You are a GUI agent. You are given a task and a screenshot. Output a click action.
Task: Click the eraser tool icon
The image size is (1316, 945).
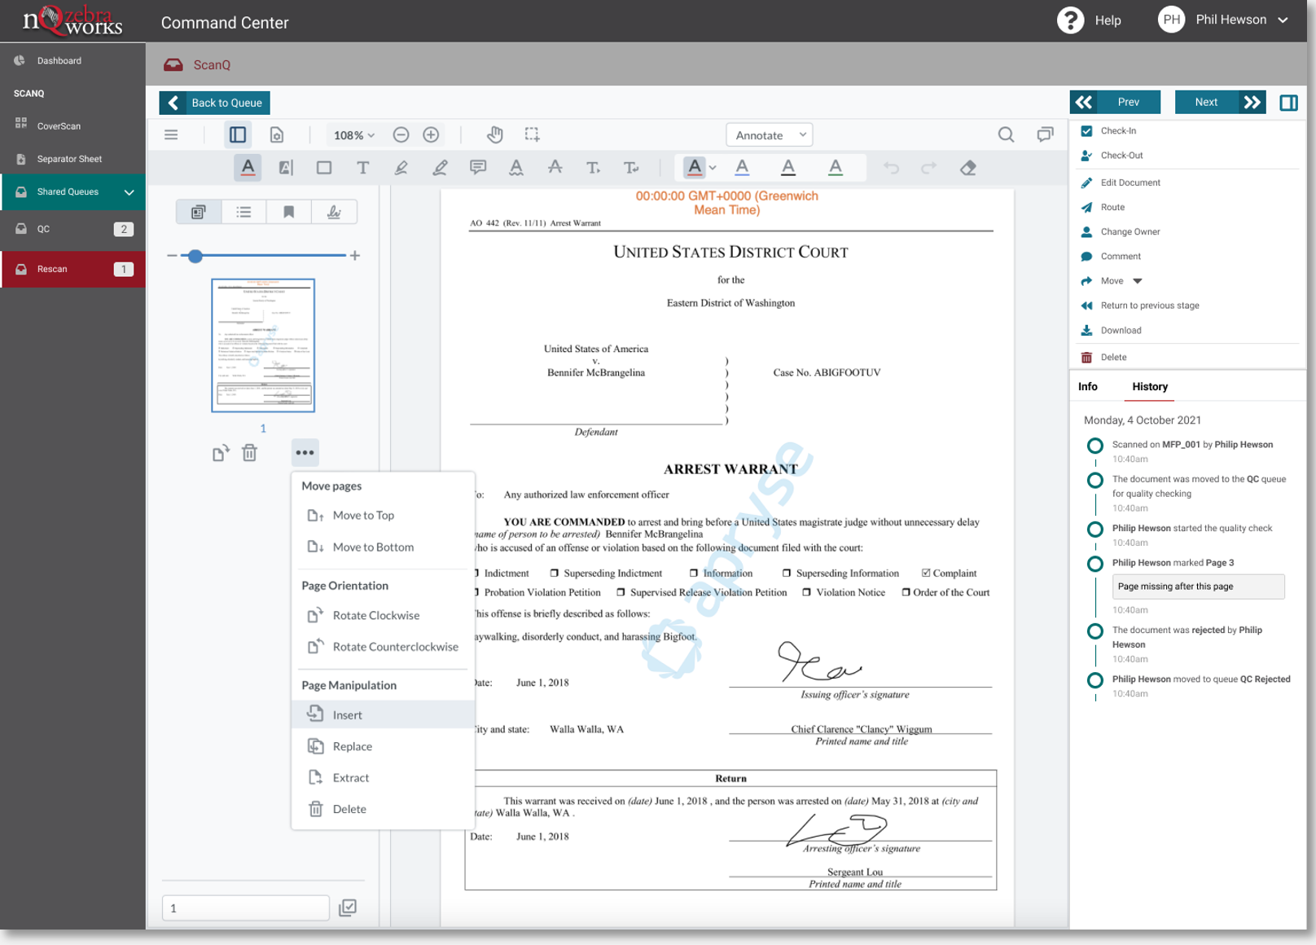tap(967, 168)
